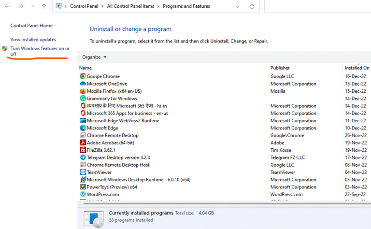Click the Windows features shield icon
This screenshot has height=229, width=371.
pyautogui.click(x=5, y=48)
